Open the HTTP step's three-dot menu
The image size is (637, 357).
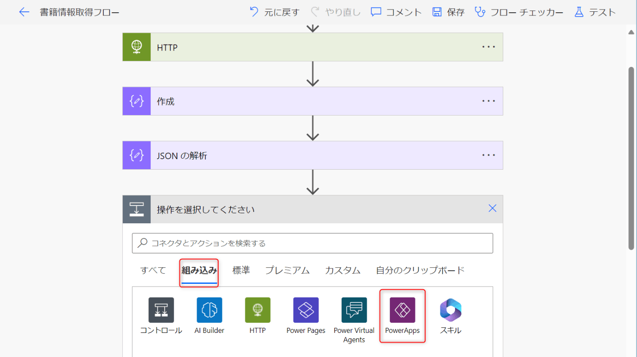[x=488, y=47]
